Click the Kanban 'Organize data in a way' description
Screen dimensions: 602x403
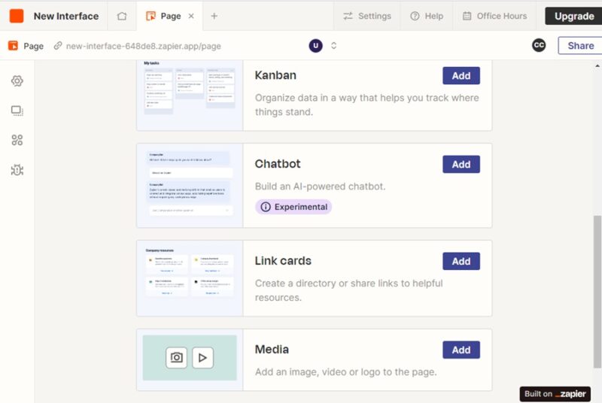coord(366,105)
